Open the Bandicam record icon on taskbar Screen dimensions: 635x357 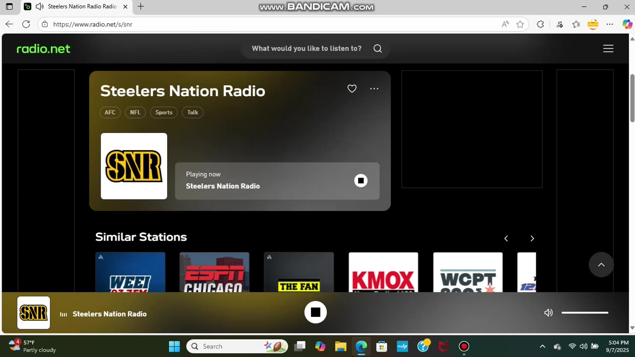[x=464, y=346]
